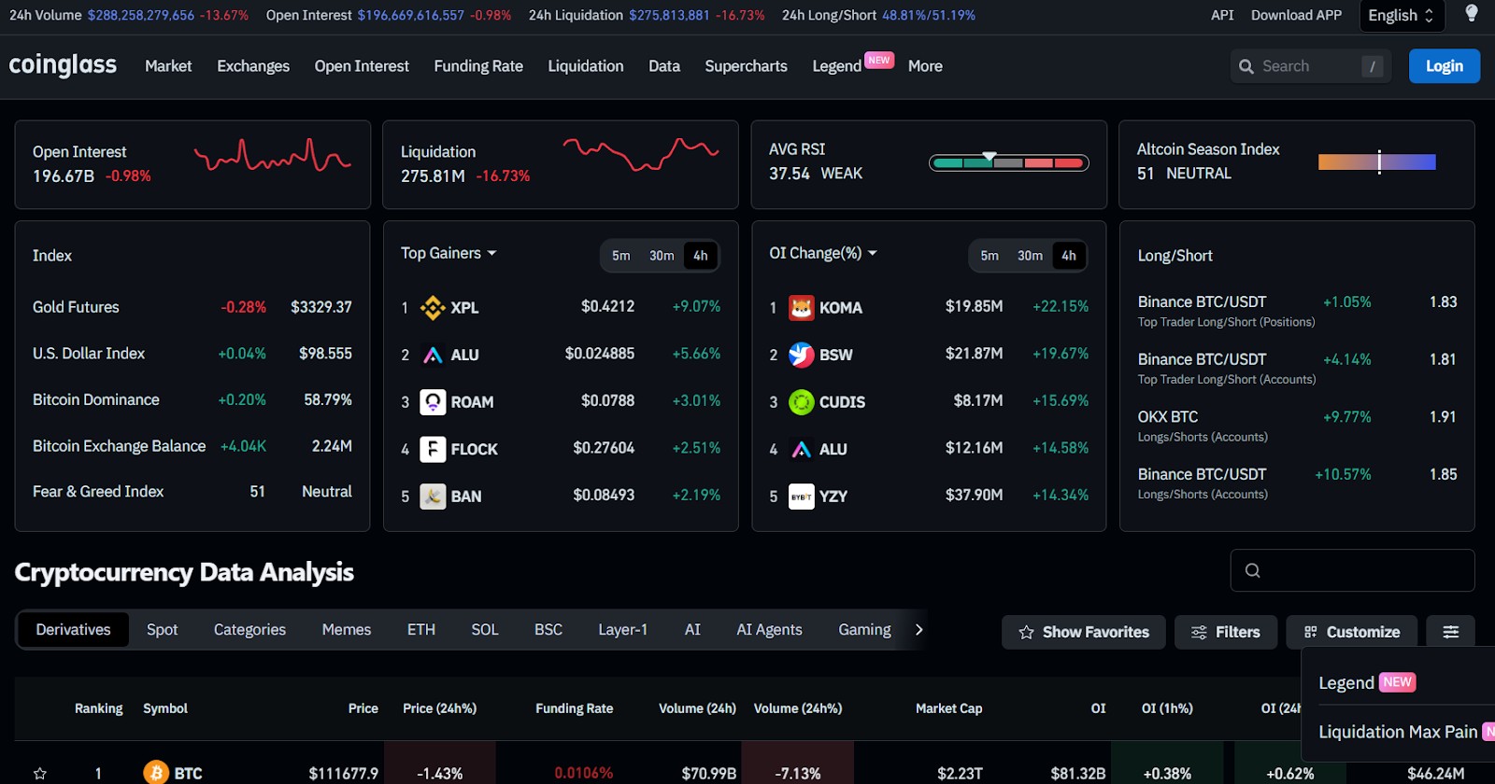
Task: Click the ALU coin icon in Top Gainers
Action: [x=433, y=355]
